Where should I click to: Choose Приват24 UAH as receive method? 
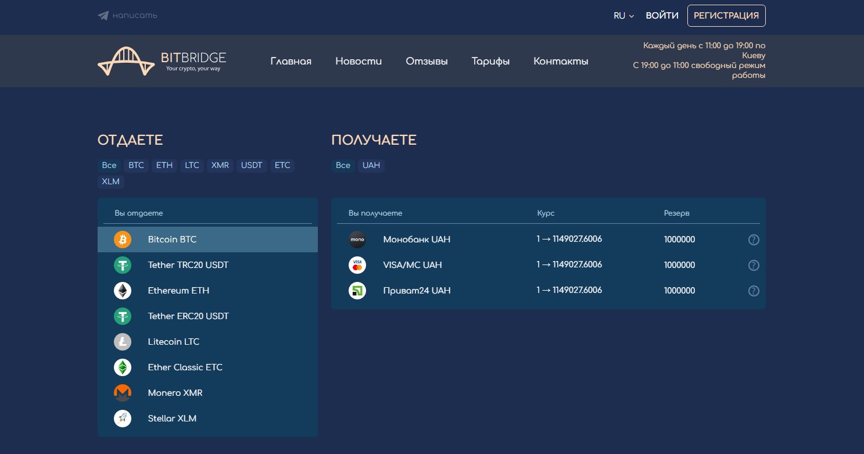[548, 291]
